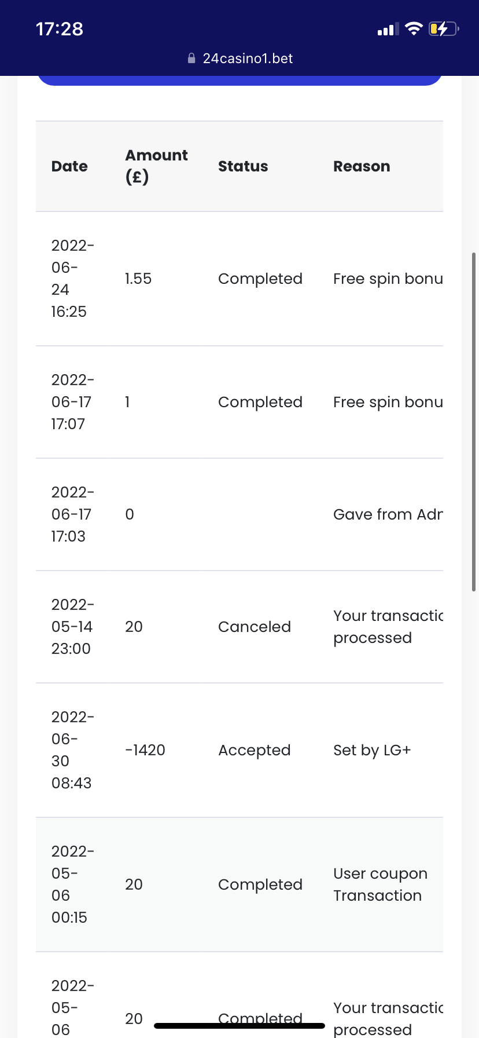Open the 24casino1.bet address bar
This screenshot has width=479, height=1038.
248,59
